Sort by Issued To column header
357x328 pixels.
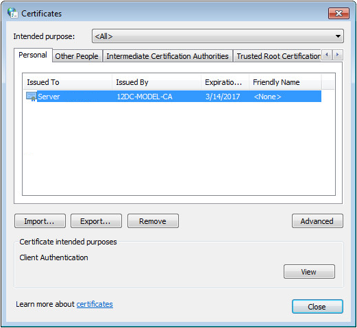[x=68, y=82]
